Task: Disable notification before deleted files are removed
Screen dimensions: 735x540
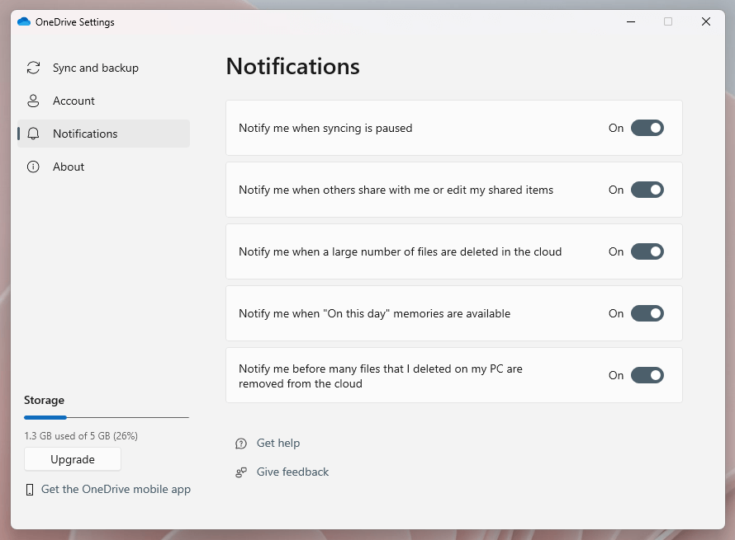Action: (x=647, y=375)
